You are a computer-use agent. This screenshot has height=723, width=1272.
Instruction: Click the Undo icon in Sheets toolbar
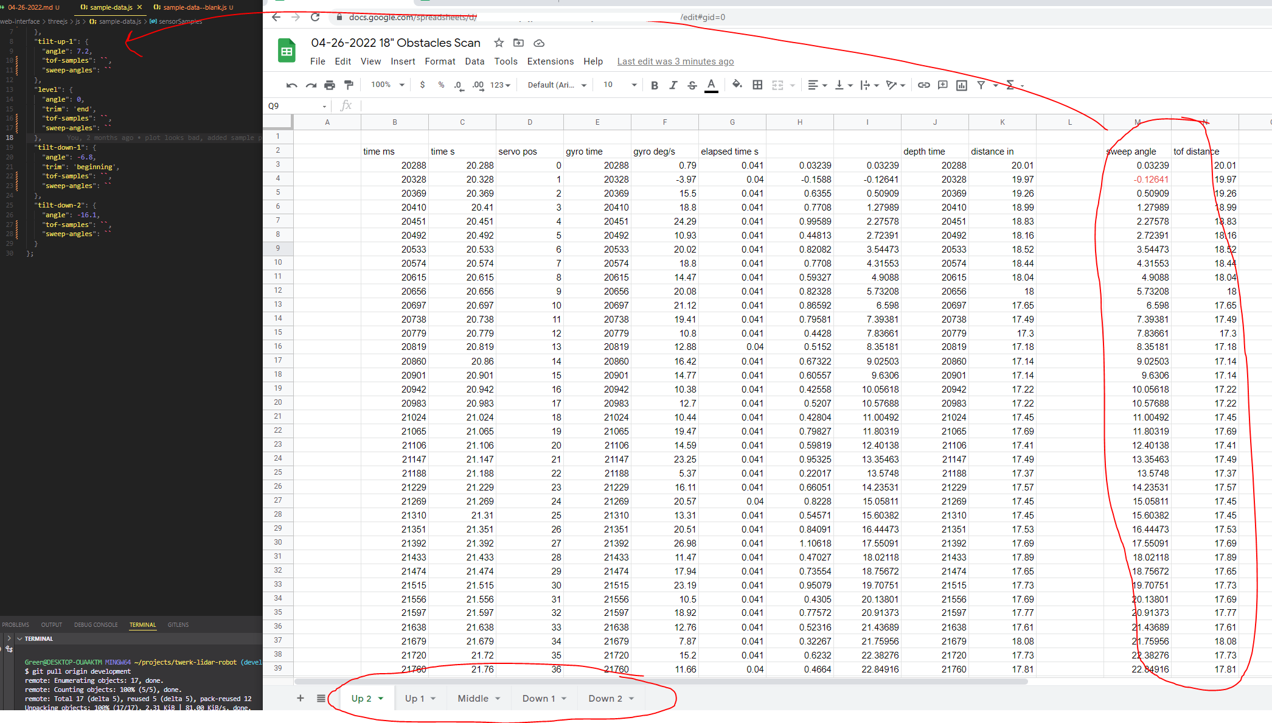(291, 85)
